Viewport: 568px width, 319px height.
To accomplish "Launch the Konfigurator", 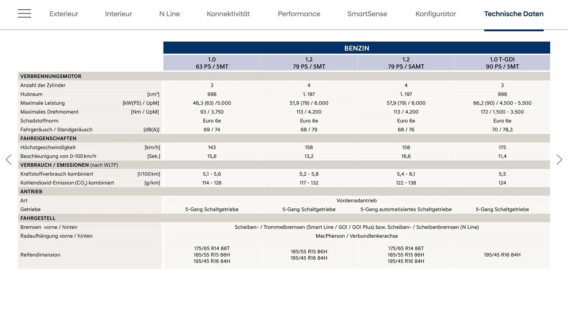I will 435,14.
